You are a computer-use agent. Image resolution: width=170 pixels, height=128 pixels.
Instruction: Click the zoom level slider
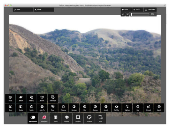point(140,14)
